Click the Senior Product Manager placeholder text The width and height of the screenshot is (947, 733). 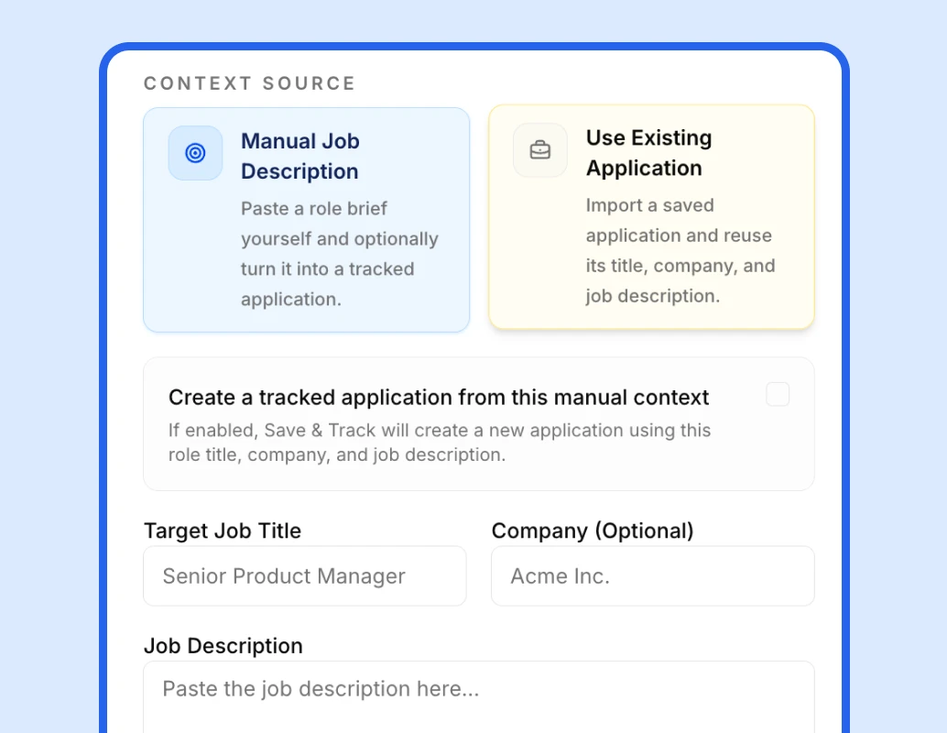coord(283,576)
